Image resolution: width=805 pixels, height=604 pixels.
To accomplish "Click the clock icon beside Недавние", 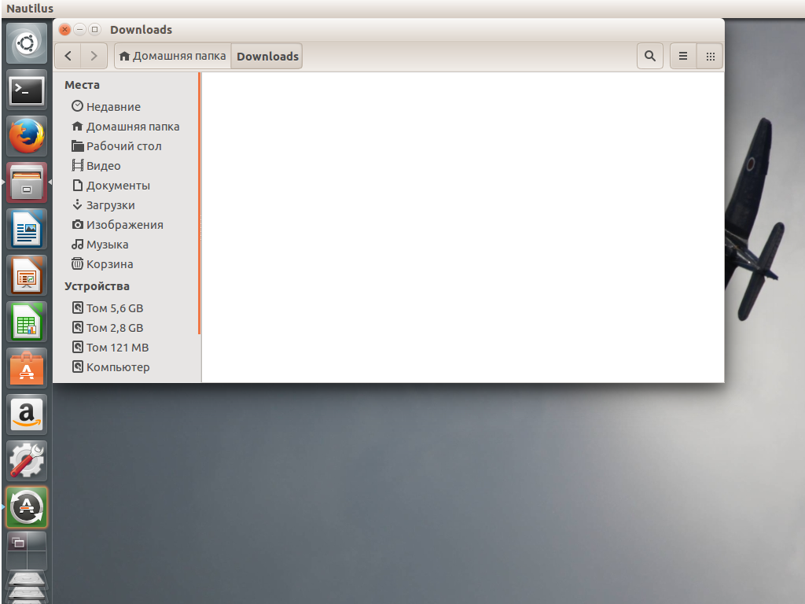I will 78,106.
